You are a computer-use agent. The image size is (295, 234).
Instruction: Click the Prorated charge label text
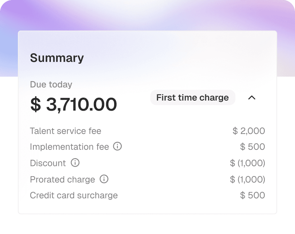[62, 180]
